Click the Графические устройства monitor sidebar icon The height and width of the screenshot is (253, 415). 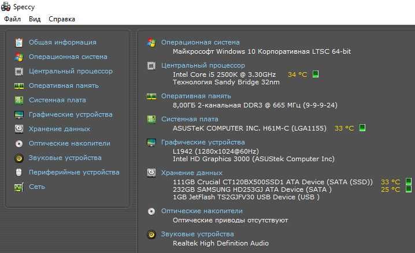(x=19, y=114)
